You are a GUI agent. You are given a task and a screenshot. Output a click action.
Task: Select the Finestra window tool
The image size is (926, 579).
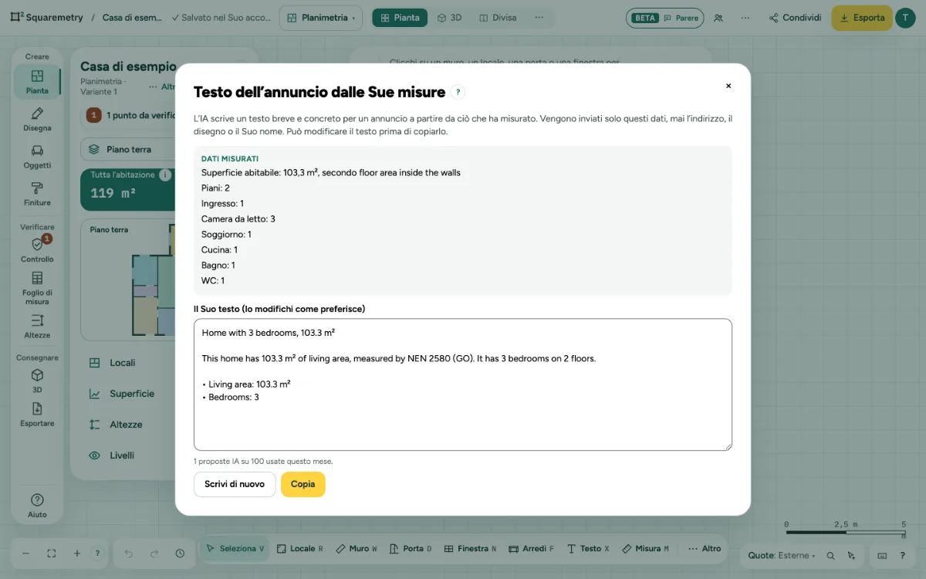pos(470,549)
